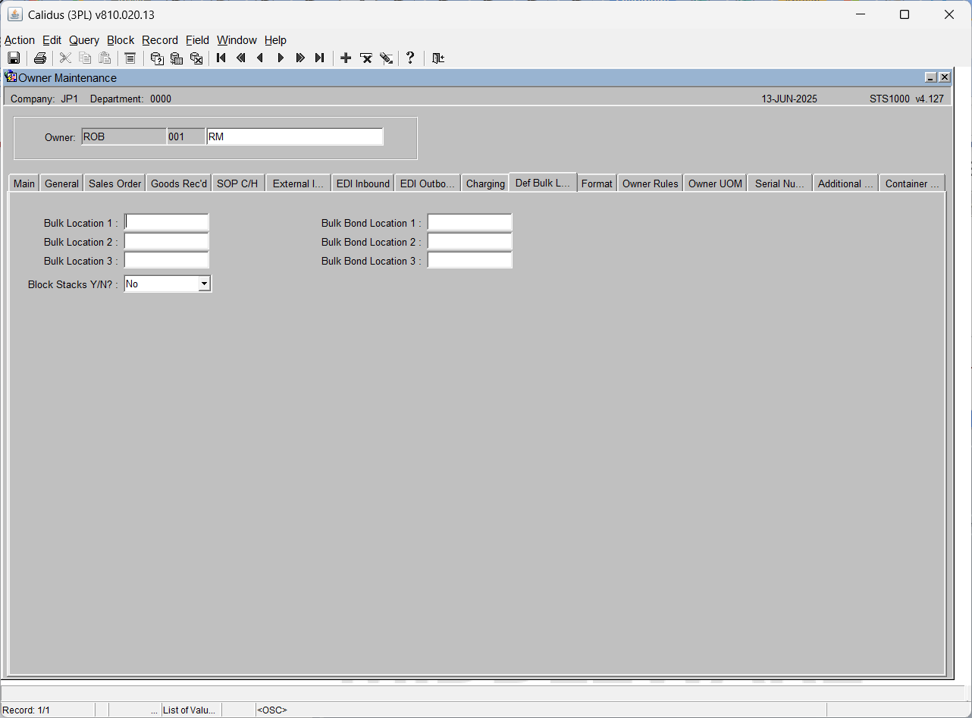Click the Paste clipboard icon
Image resolution: width=972 pixels, height=718 pixels.
point(105,58)
